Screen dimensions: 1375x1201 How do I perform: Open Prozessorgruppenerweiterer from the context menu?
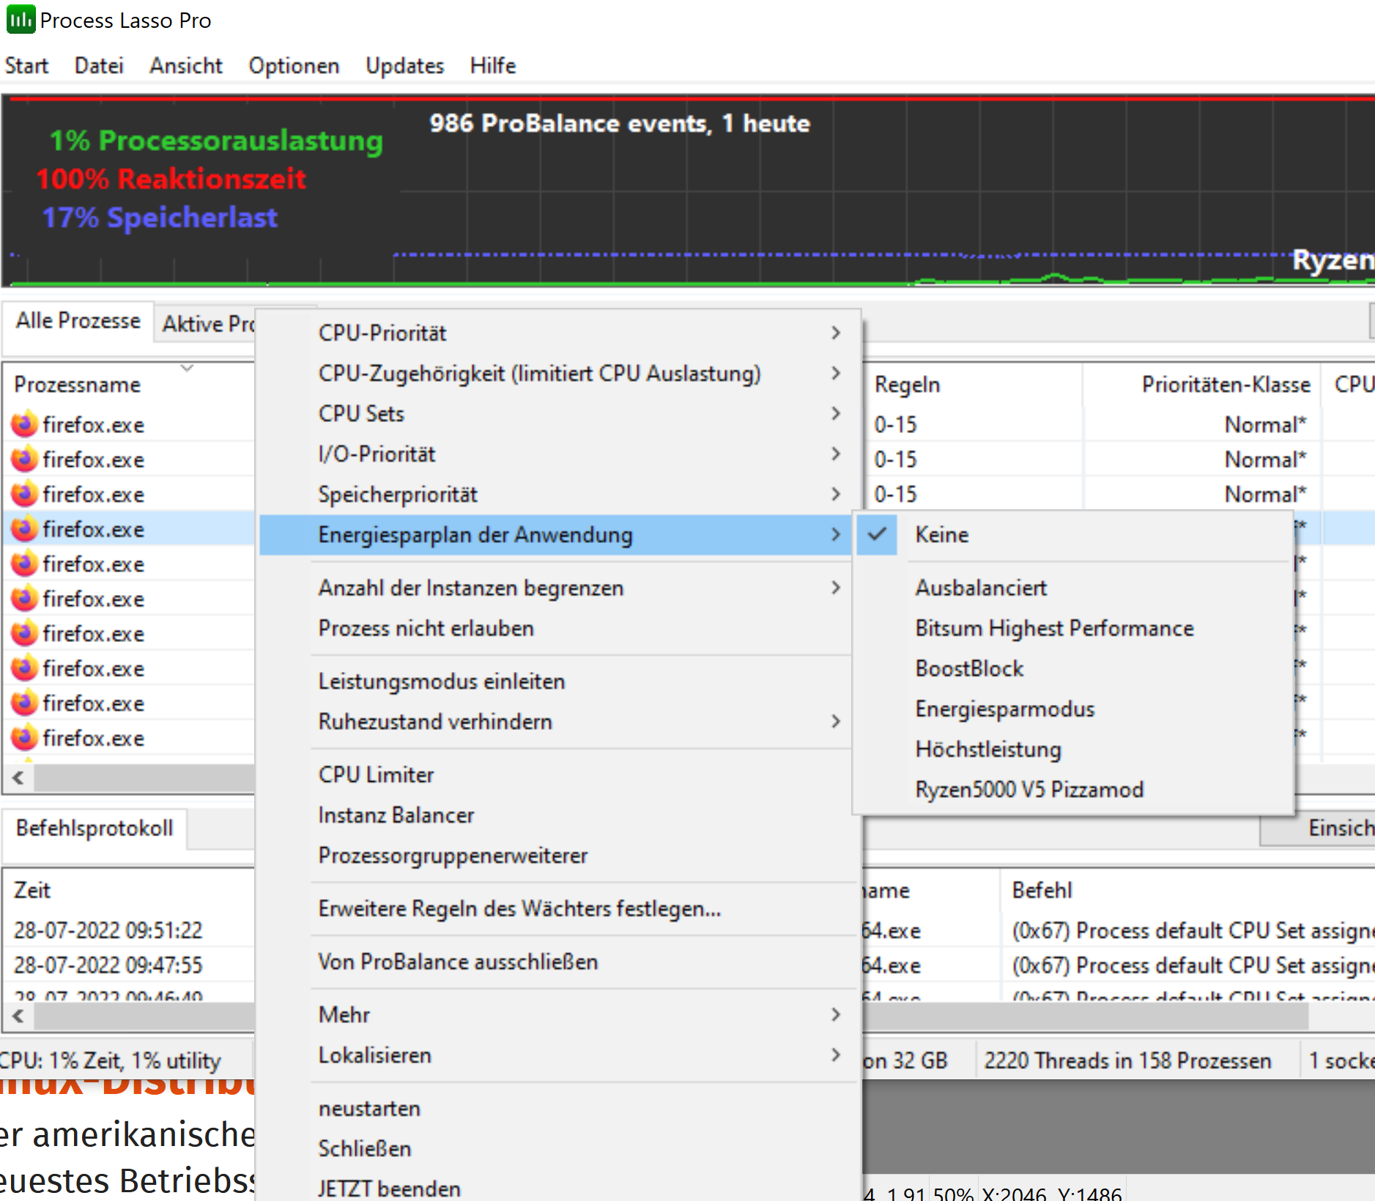point(557,855)
